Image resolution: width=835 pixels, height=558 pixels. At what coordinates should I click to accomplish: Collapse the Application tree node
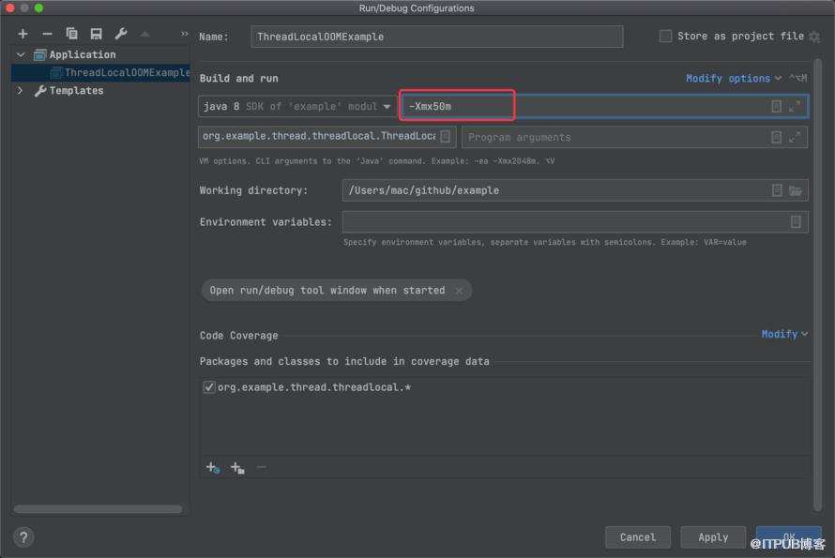[21, 54]
